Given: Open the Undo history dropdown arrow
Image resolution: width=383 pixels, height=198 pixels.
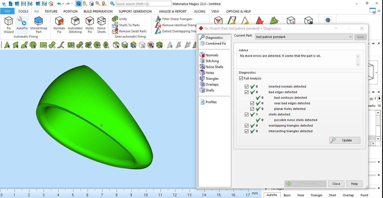Looking at the screenshot, I should (x=63, y=4).
